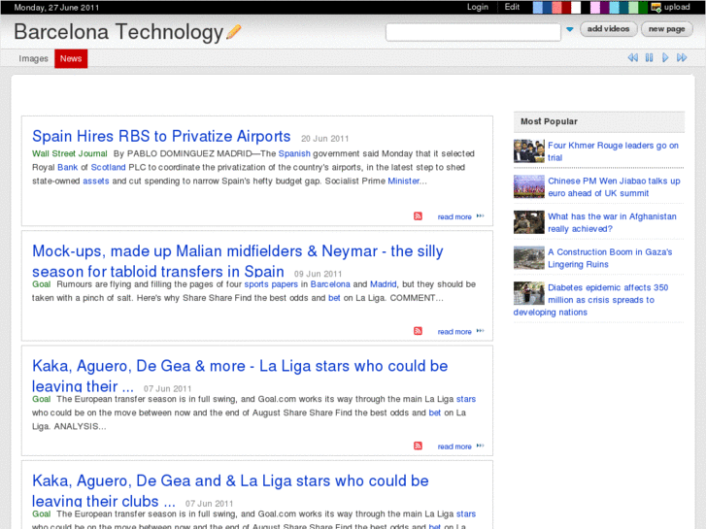Click Wen Jiabao story thumbnail
This screenshot has height=529, width=706.
click(x=529, y=186)
